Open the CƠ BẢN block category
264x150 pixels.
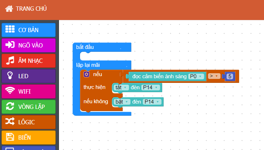click(x=29, y=30)
